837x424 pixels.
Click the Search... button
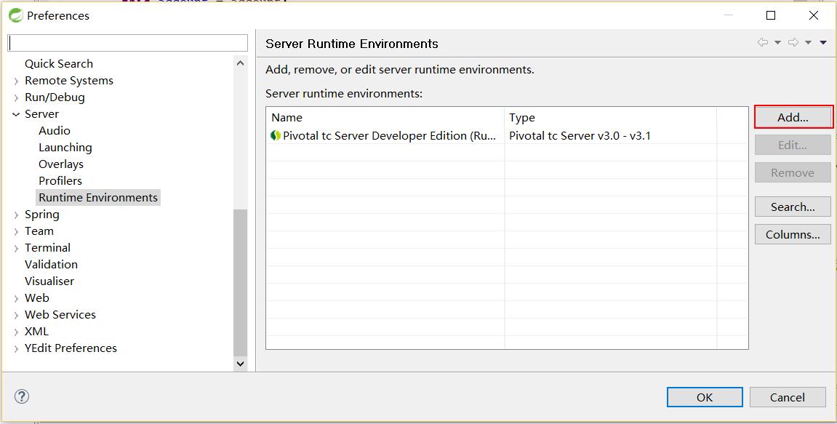(793, 207)
